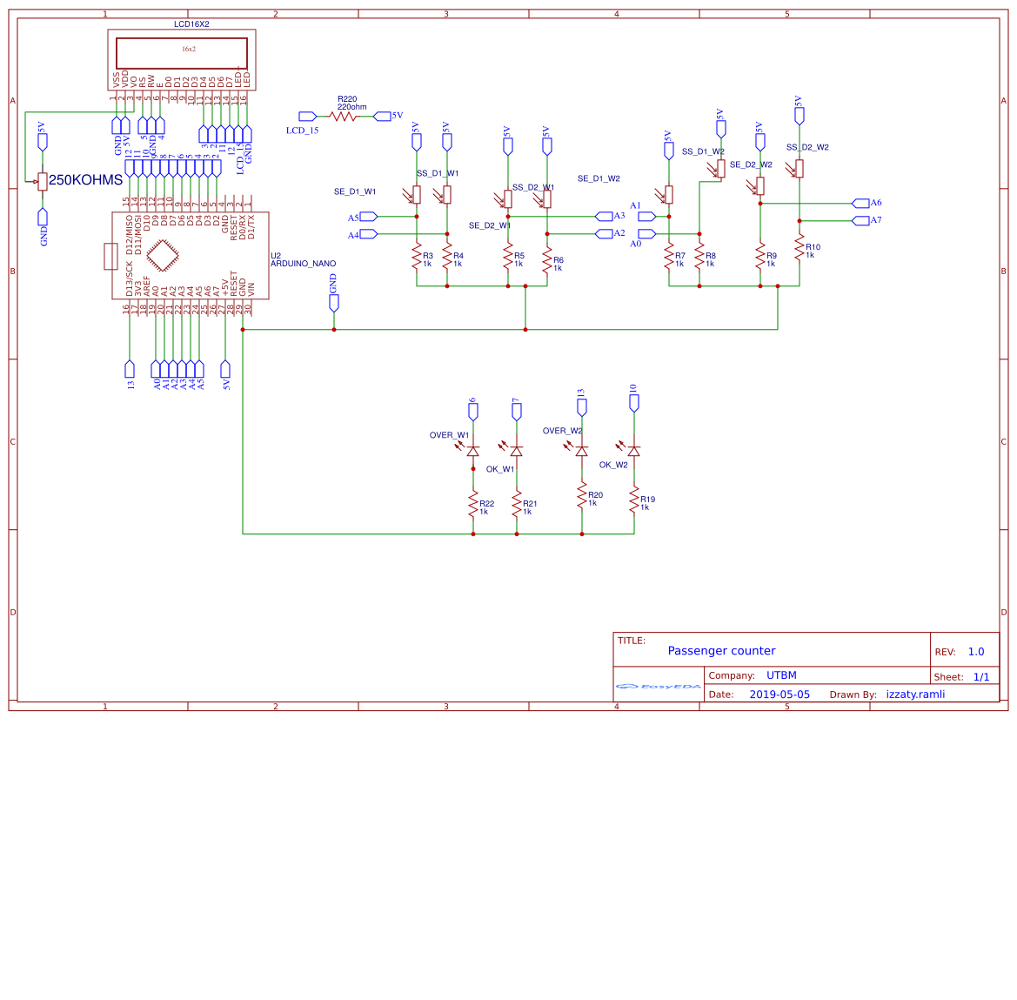Click the REV value '1.0'
The image size is (1017, 1000).
pyautogui.click(x=976, y=652)
